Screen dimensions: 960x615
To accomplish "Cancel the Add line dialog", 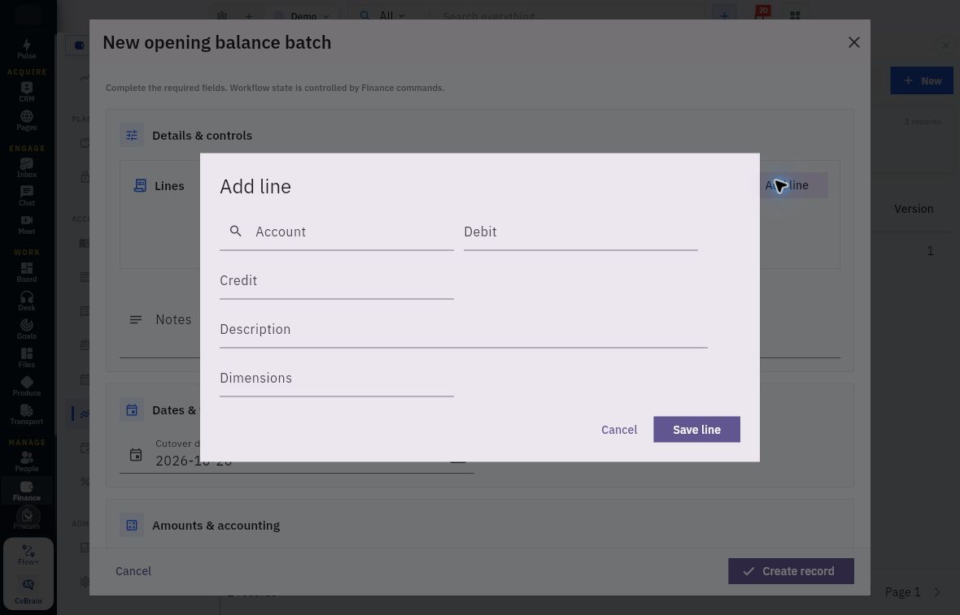I will click(x=619, y=430).
